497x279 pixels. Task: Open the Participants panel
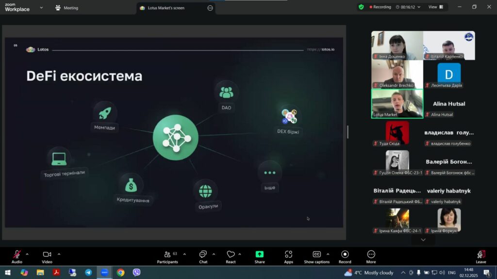point(167,255)
